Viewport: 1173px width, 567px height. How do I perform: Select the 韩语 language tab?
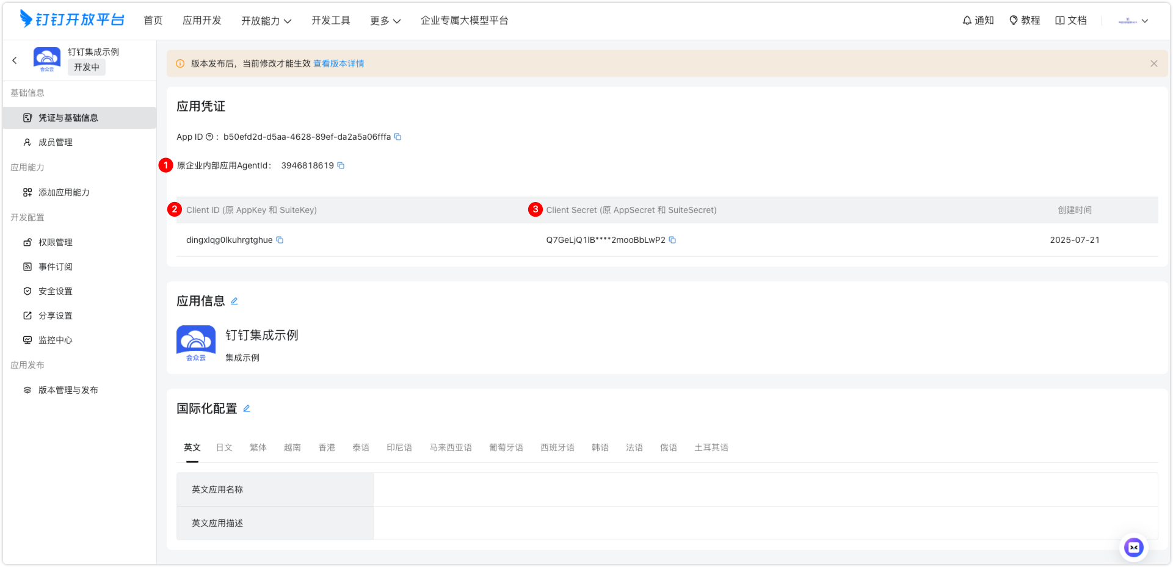click(600, 447)
